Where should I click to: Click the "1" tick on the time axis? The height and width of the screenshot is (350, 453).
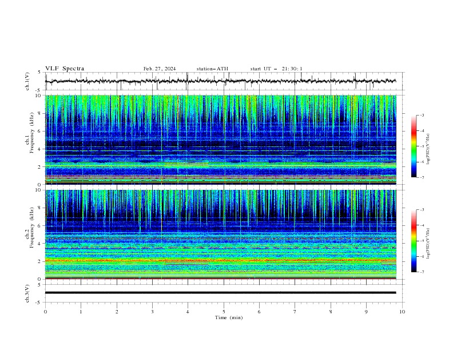pyautogui.click(x=81, y=312)
